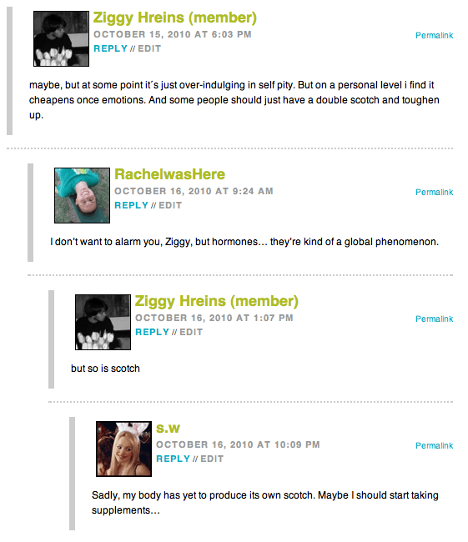Edit S.W's 10:09 PM comment
The image size is (468, 542).
coord(212,459)
